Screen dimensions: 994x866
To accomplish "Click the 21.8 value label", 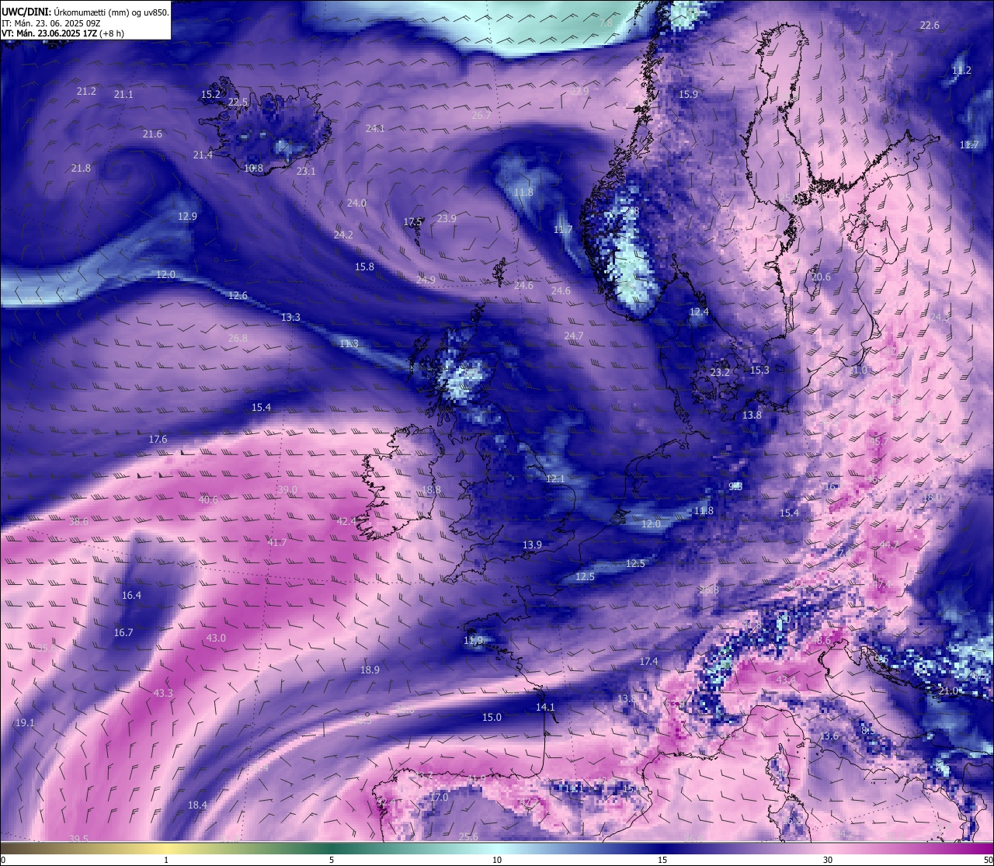I will point(81,169).
